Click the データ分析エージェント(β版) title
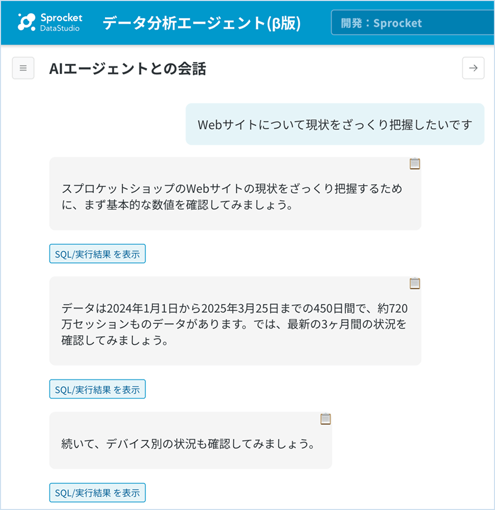Image resolution: width=495 pixels, height=510 pixels. tap(201, 23)
